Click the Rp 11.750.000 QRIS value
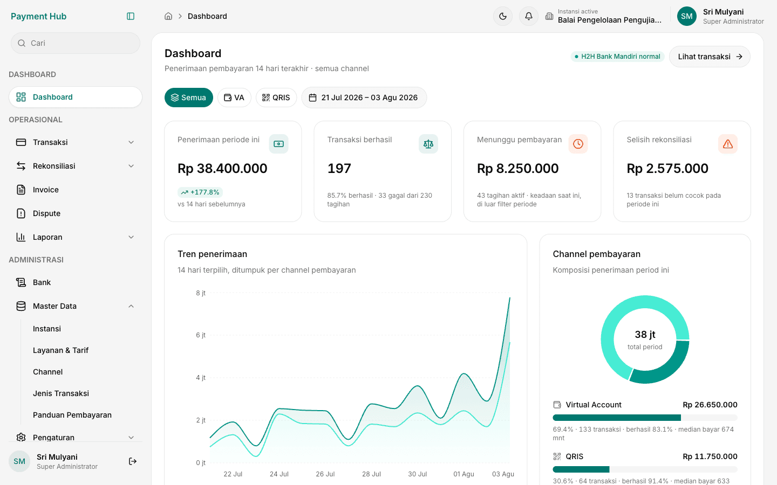Viewport: 777px width, 485px height. coord(710,456)
